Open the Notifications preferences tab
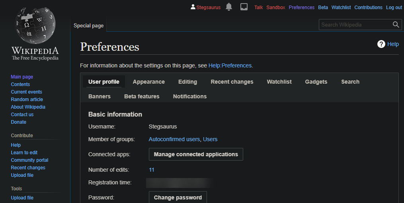404x203 pixels. [190, 96]
